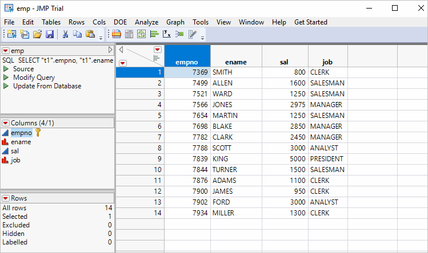Click the Paste clipboard icon

[90, 34]
